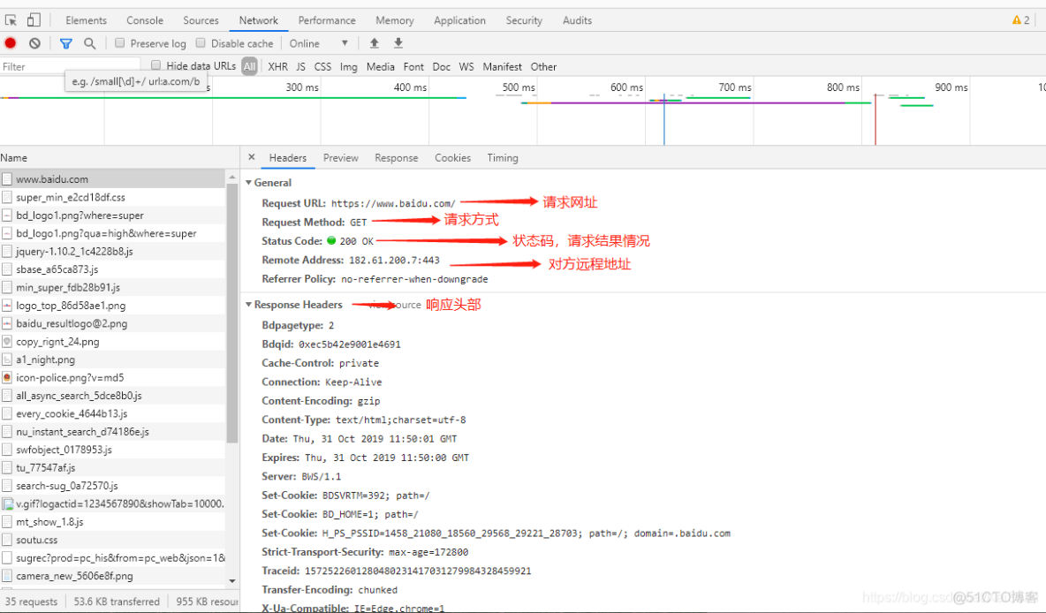Select the v.gif?logactid file icon
The width and height of the screenshot is (1046, 613).
pos(7,503)
